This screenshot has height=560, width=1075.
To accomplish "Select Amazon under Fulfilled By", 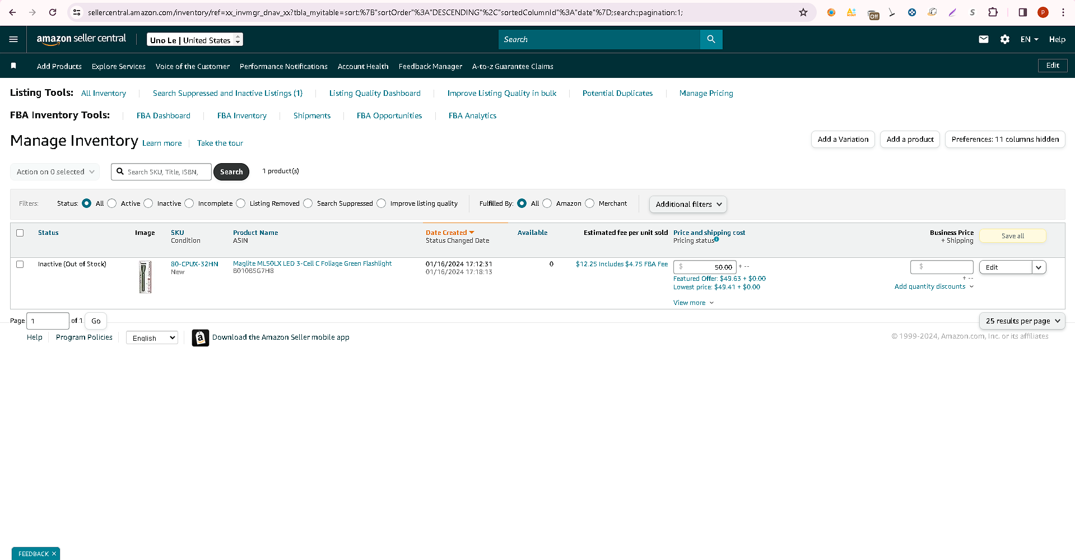I will click(547, 203).
